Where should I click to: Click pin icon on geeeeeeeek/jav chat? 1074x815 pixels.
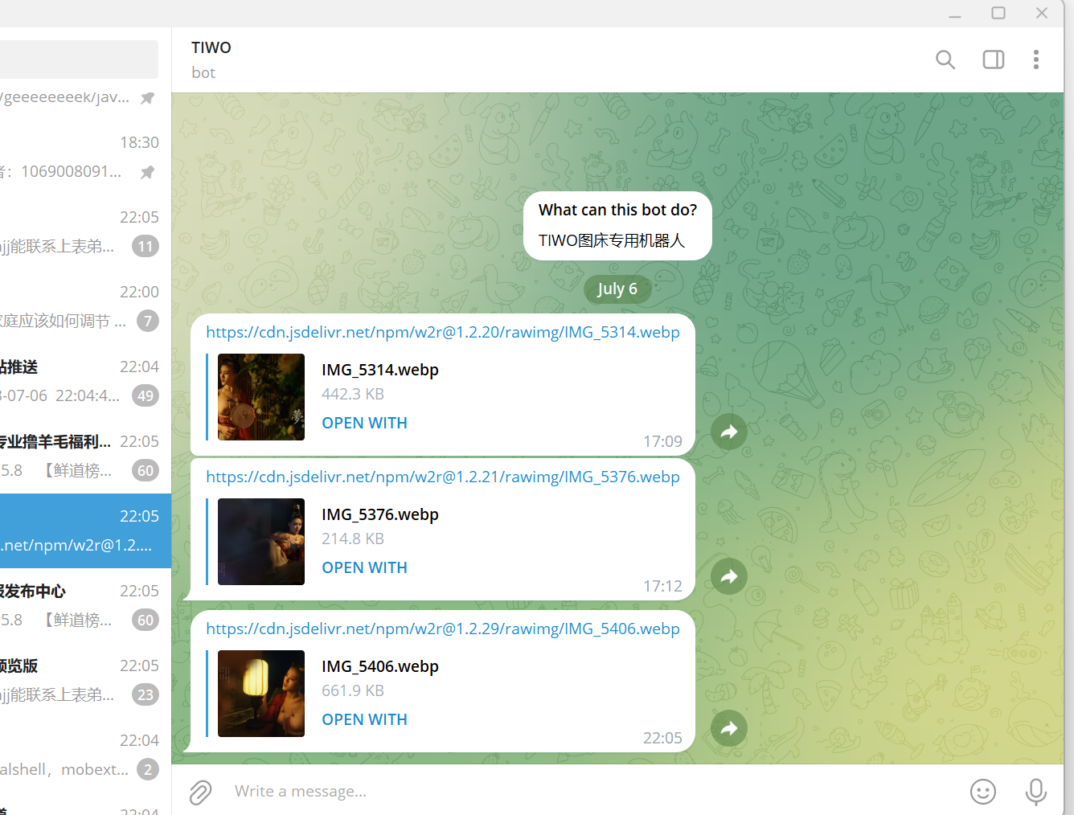click(147, 97)
